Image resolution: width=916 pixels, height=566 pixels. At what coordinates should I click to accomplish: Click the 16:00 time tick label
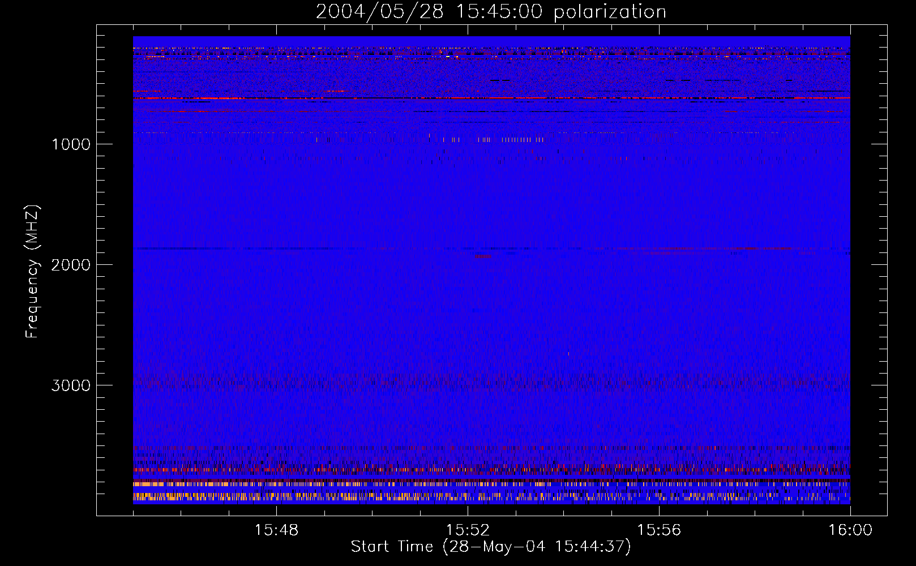tap(850, 530)
